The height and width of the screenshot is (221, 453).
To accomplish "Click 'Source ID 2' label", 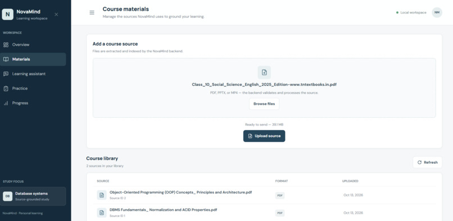I will pos(117,198).
